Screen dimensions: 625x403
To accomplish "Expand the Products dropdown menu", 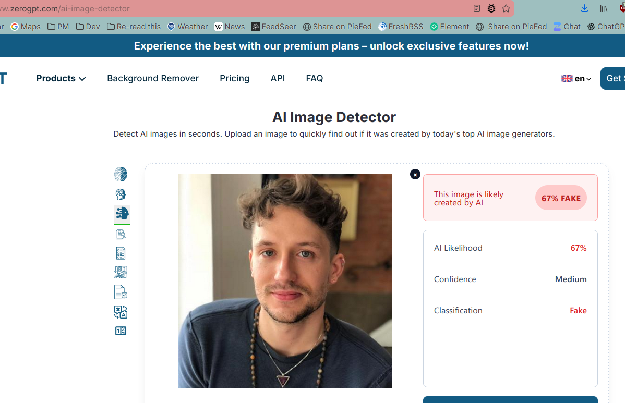I will coord(61,78).
